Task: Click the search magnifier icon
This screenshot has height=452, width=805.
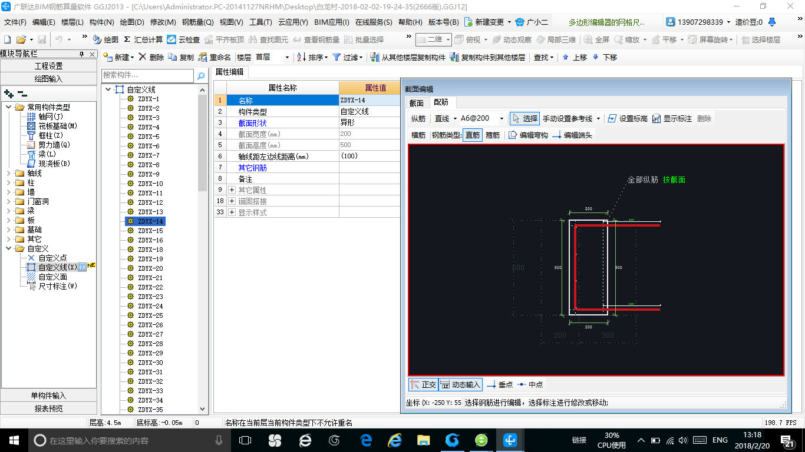Action: click(201, 75)
